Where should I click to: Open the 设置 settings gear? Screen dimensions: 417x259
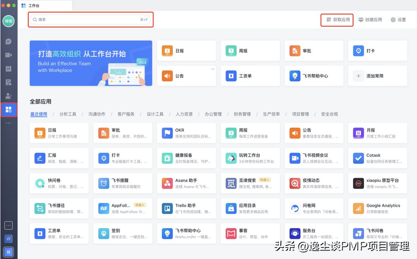[x=397, y=20]
